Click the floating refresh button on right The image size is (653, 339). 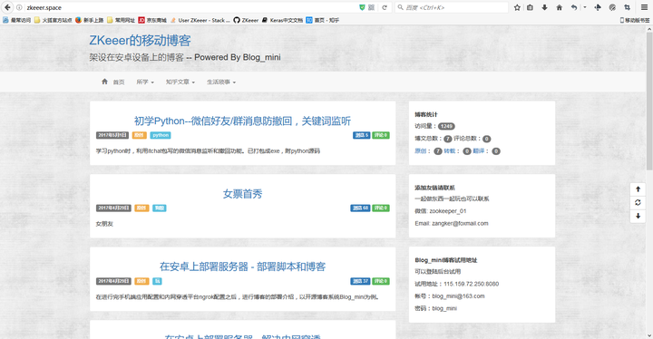638,202
